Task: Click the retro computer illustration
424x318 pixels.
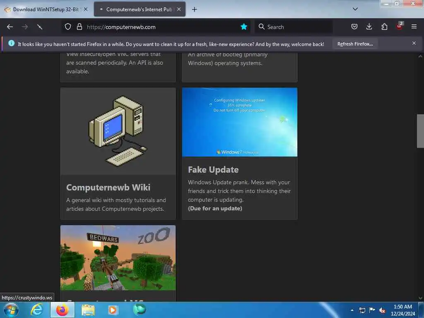Action: 118,131
